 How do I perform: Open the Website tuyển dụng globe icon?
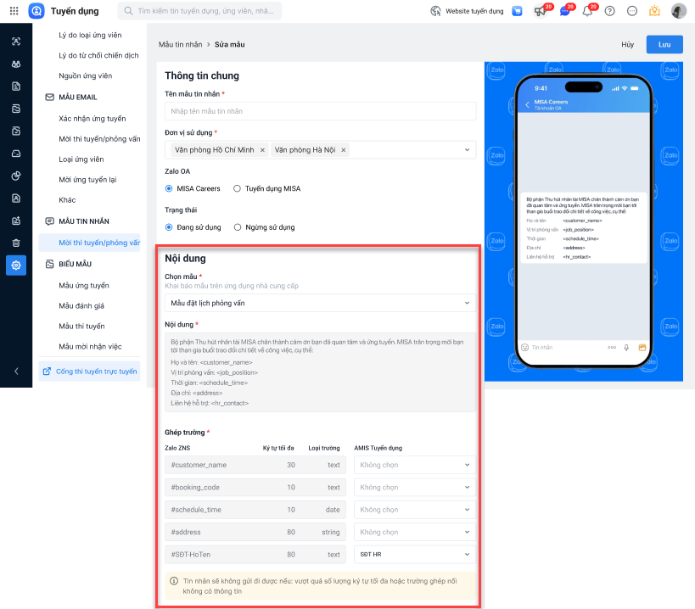click(x=435, y=11)
